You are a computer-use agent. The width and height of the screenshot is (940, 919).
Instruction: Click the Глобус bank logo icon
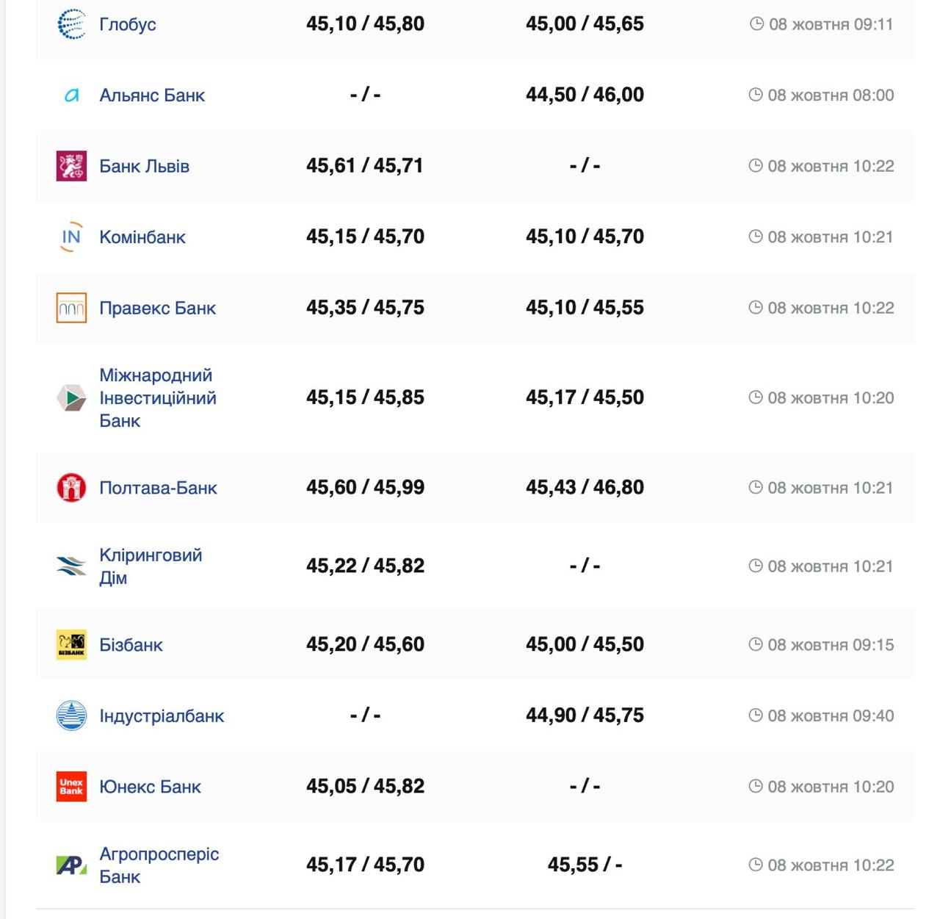(71, 24)
